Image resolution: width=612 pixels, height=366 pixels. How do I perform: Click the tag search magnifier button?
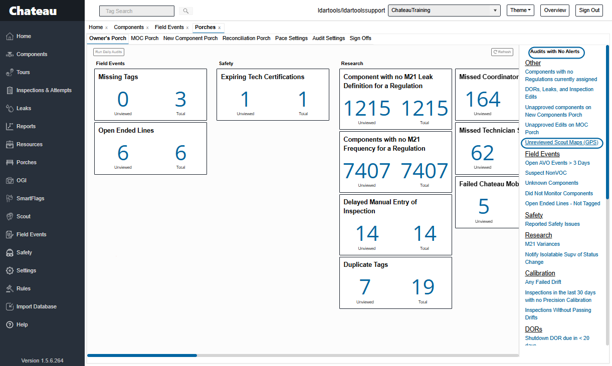[x=185, y=11]
